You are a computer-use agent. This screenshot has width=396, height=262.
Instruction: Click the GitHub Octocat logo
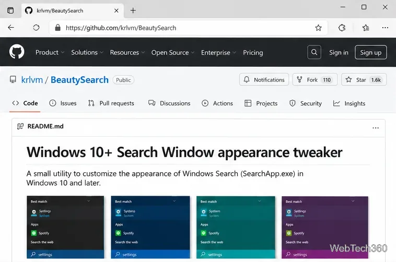coord(17,52)
